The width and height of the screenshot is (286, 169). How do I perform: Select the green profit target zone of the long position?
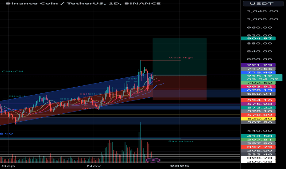[x=180, y=57]
